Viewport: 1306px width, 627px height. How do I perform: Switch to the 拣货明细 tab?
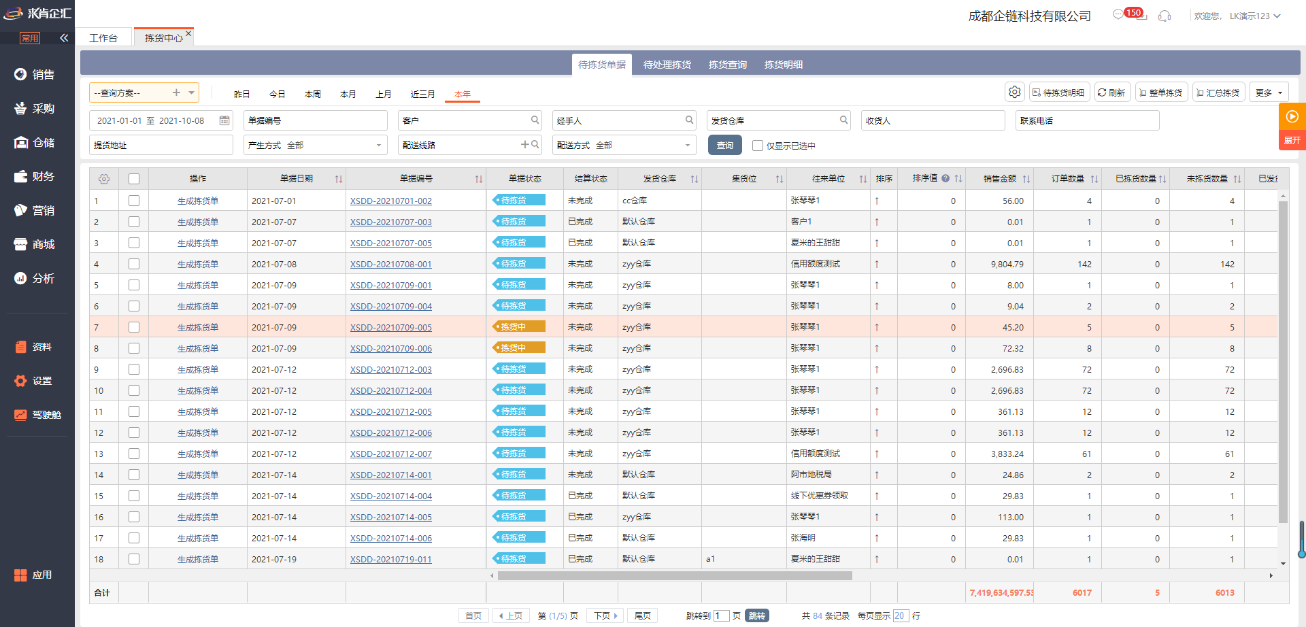[783, 65]
